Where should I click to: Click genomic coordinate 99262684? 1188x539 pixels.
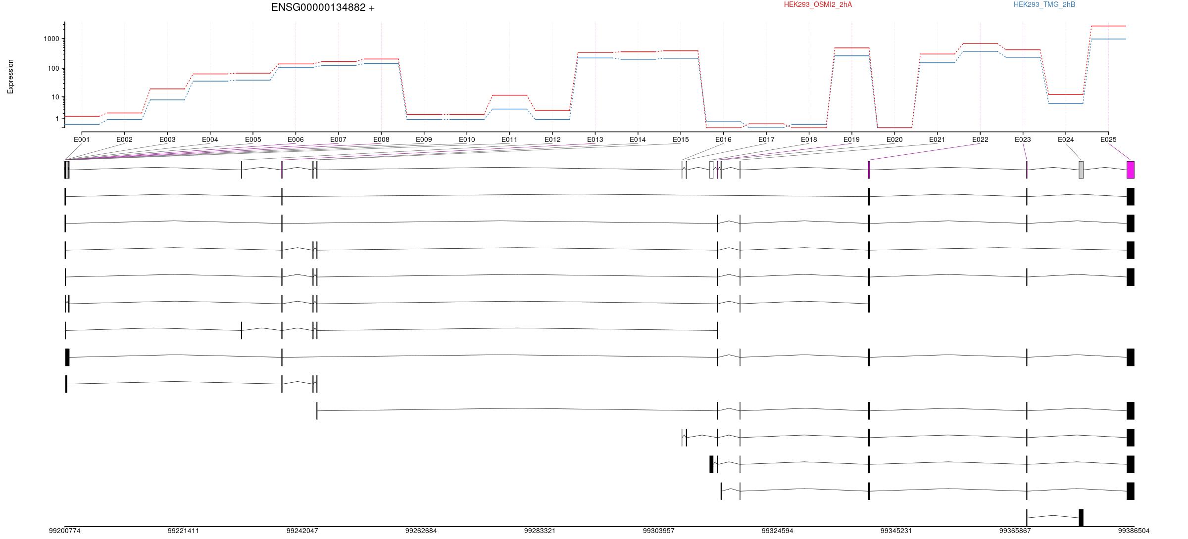421,531
